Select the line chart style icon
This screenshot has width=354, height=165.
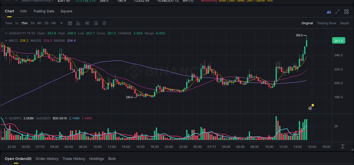[78, 23]
